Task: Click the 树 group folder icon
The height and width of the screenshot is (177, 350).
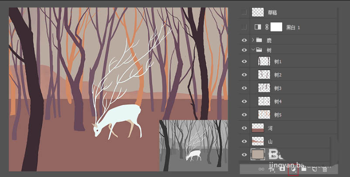Action: (x=259, y=50)
